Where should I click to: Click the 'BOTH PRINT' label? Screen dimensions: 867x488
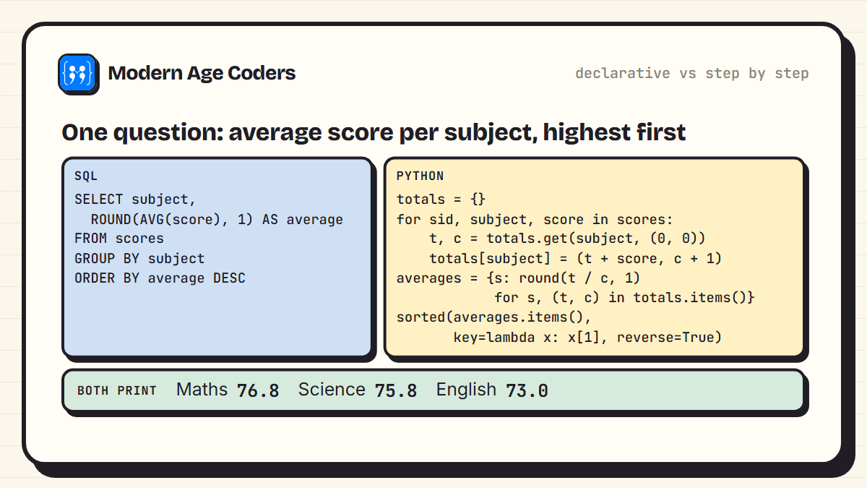[117, 390]
